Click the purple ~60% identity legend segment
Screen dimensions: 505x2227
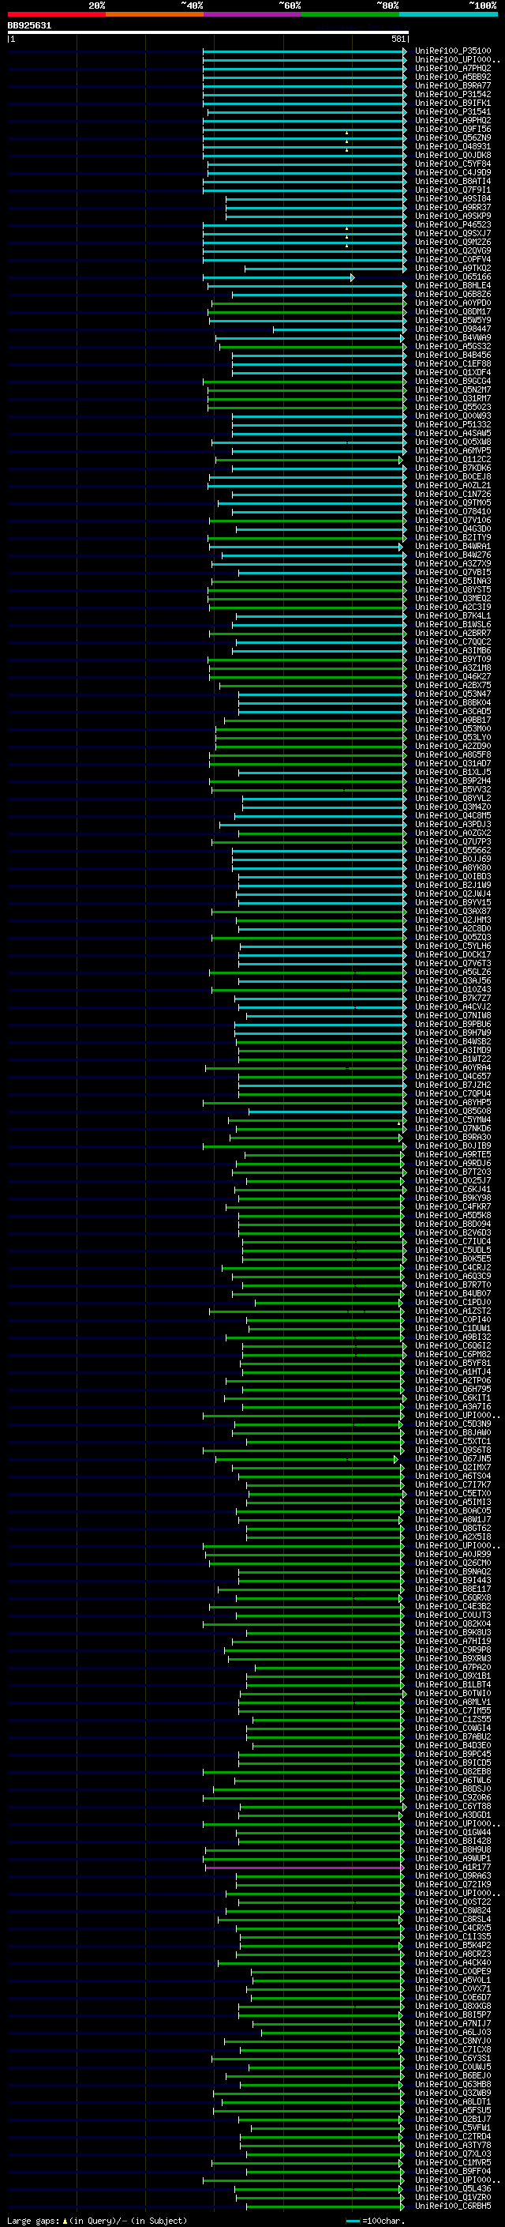[x=253, y=14]
